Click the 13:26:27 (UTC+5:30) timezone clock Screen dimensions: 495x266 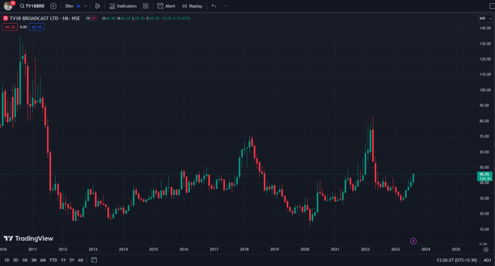[456, 260]
